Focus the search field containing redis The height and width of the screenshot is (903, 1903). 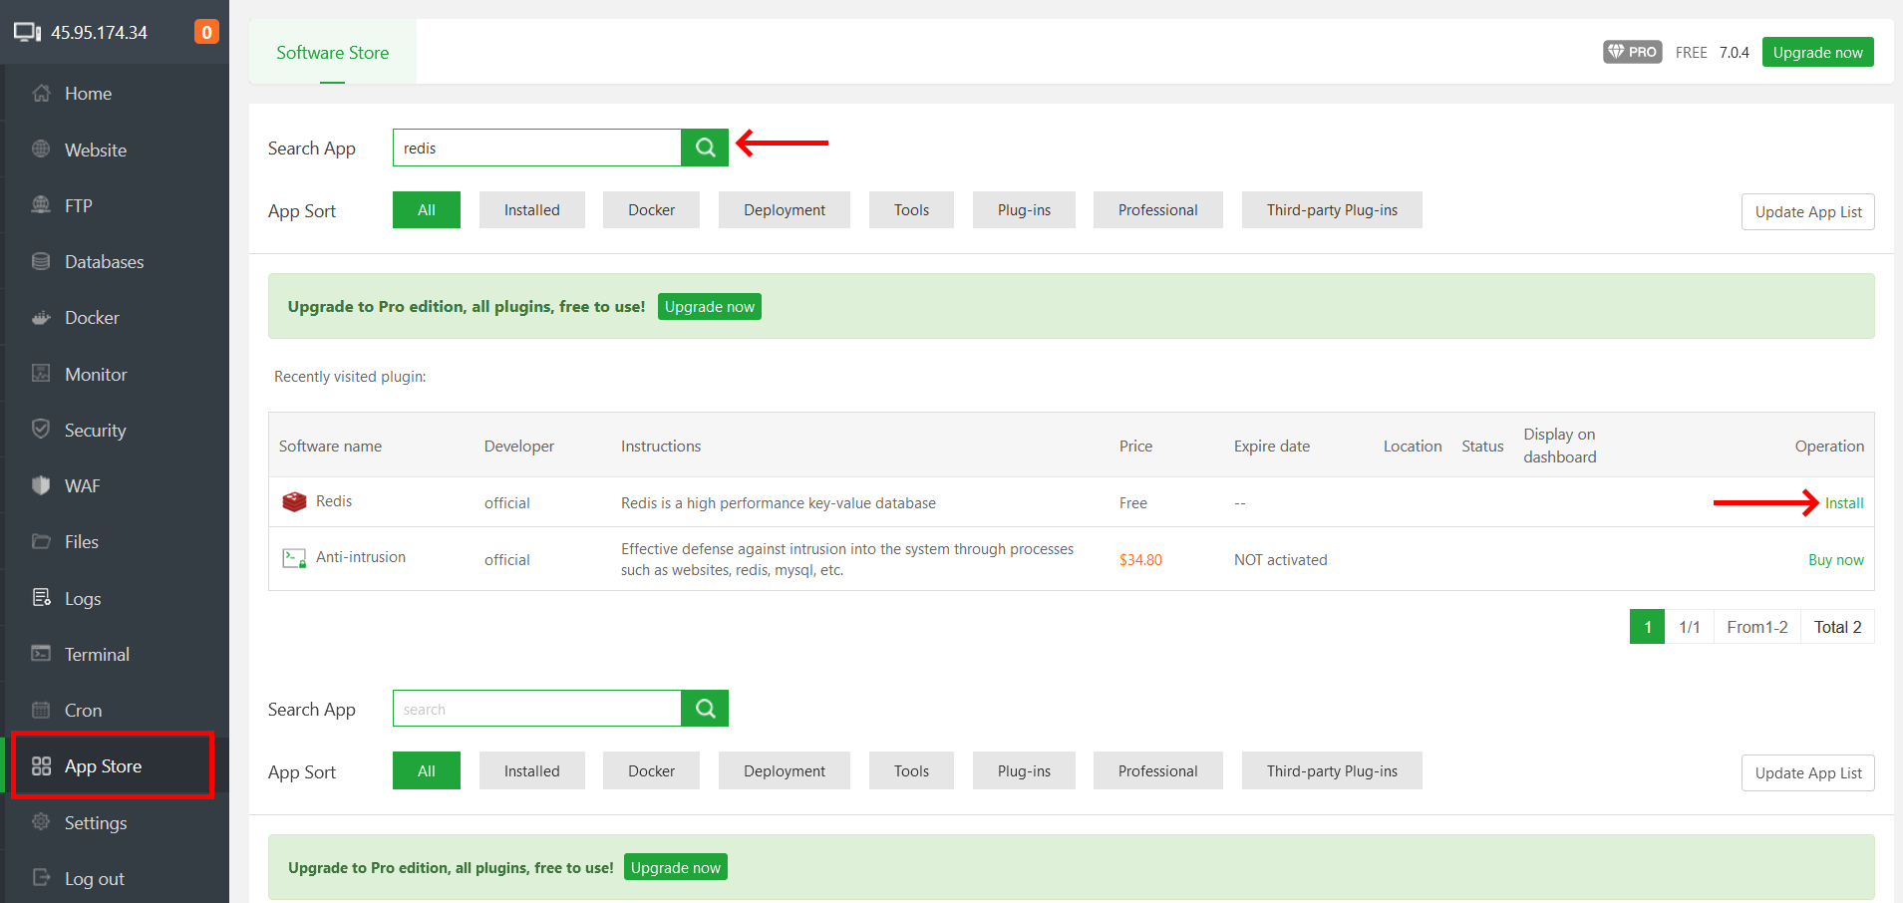click(537, 148)
